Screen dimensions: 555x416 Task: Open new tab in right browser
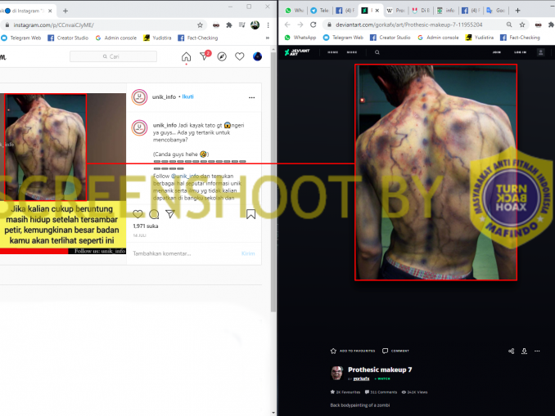pos(517,11)
